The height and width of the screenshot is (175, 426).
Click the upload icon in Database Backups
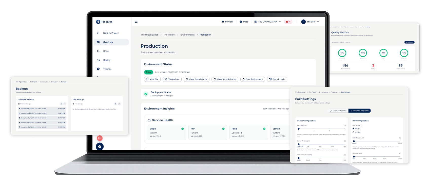pyautogui.click(x=61, y=104)
